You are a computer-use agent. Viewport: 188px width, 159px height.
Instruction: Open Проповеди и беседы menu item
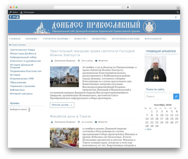[126, 39]
